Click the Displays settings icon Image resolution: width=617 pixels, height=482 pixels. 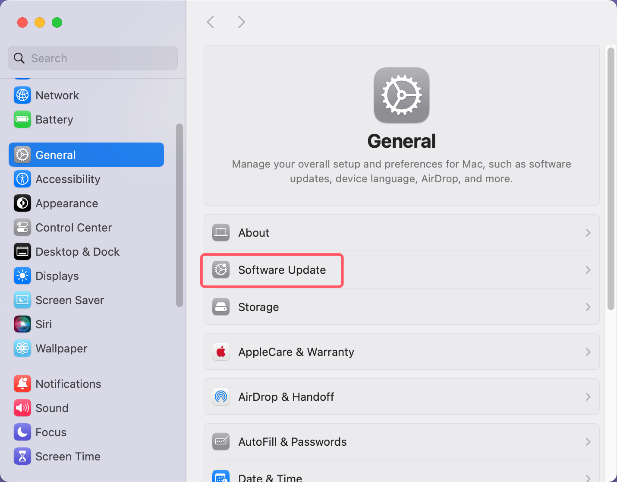pyautogui.click(x=22, y=276)
